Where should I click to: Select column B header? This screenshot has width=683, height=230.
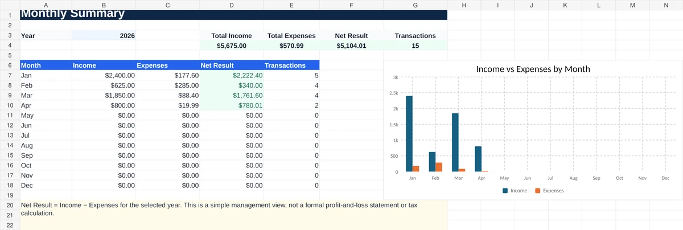[x=104, y=5]
